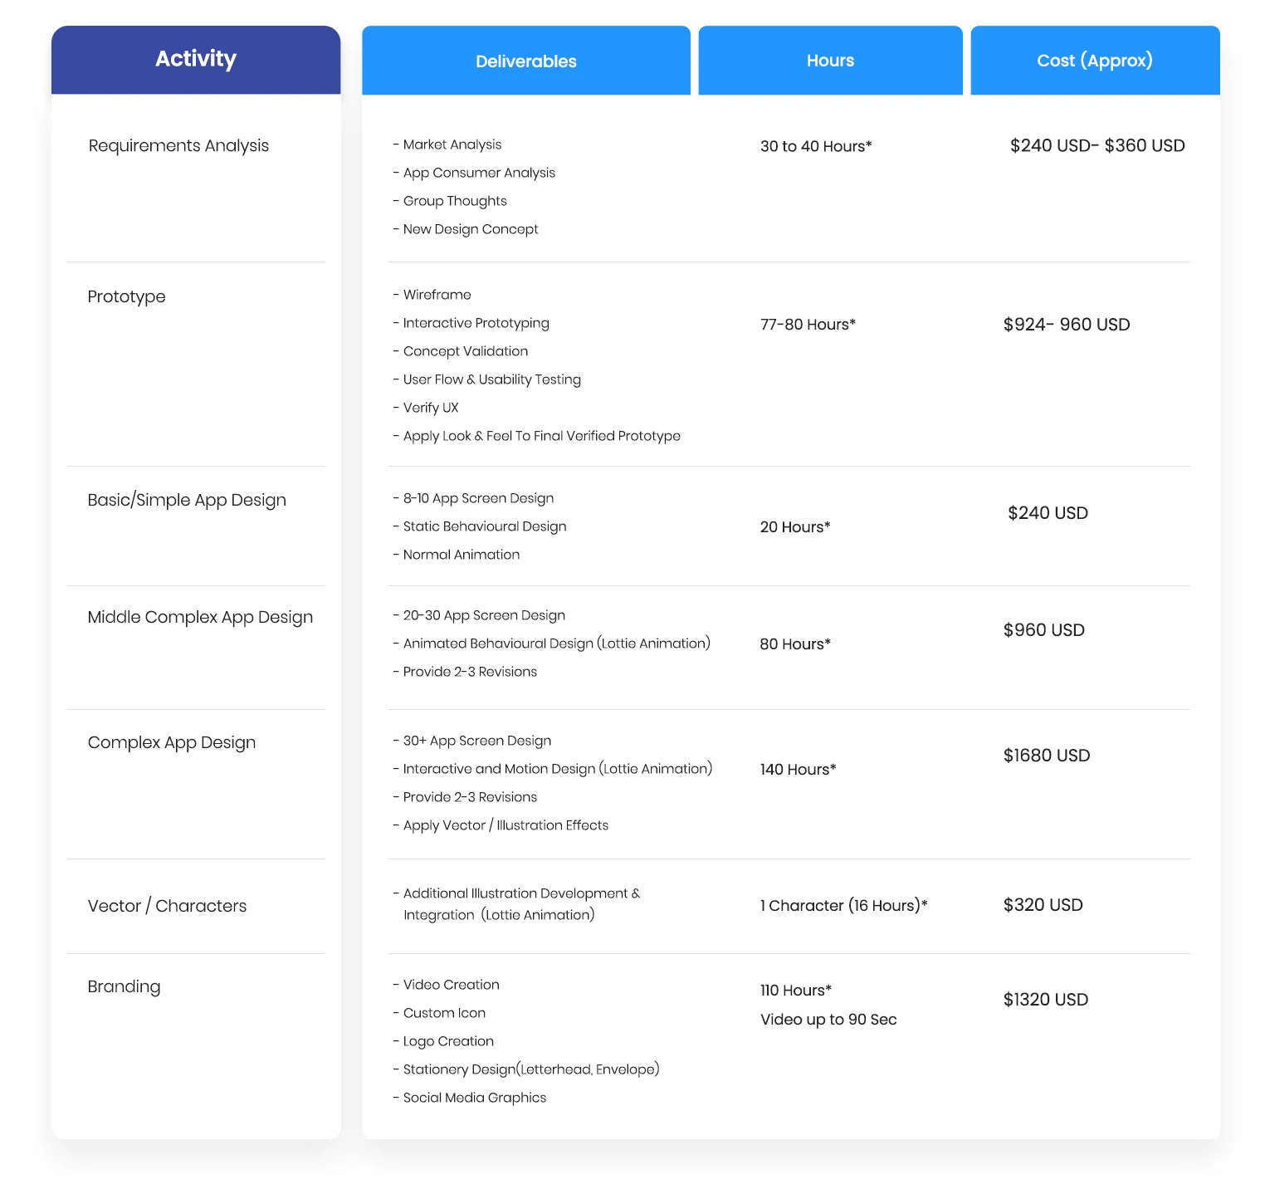The width and height of the screenshot is (1270, 1189).
Task: Click the Cost (Approx) header
Action: pos(1094,61)
